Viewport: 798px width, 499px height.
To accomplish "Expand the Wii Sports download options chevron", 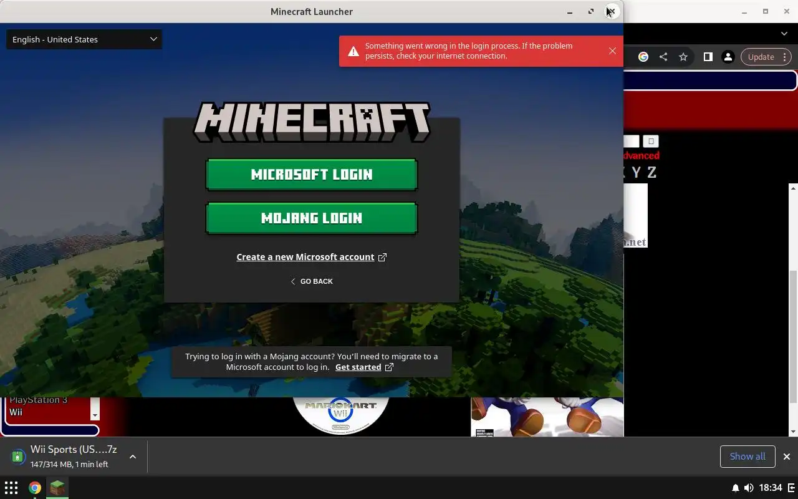I will pyautogui.click(x=133, y=457).
